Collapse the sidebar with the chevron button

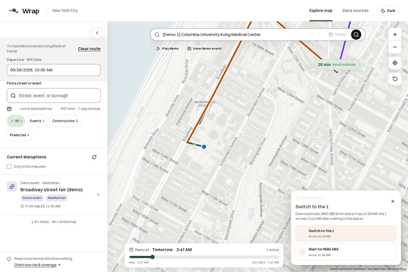[97, 33]
